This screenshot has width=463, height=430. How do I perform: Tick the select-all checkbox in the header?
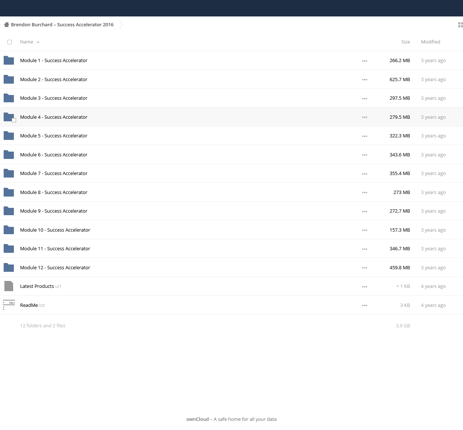tap(10, 42)
